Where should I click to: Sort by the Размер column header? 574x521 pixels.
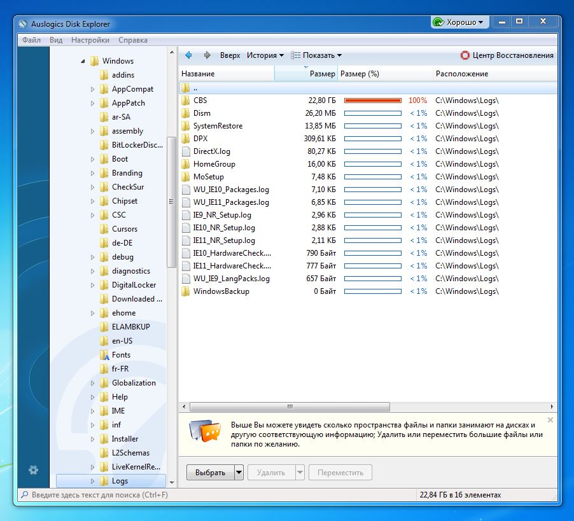coord(305,74)
